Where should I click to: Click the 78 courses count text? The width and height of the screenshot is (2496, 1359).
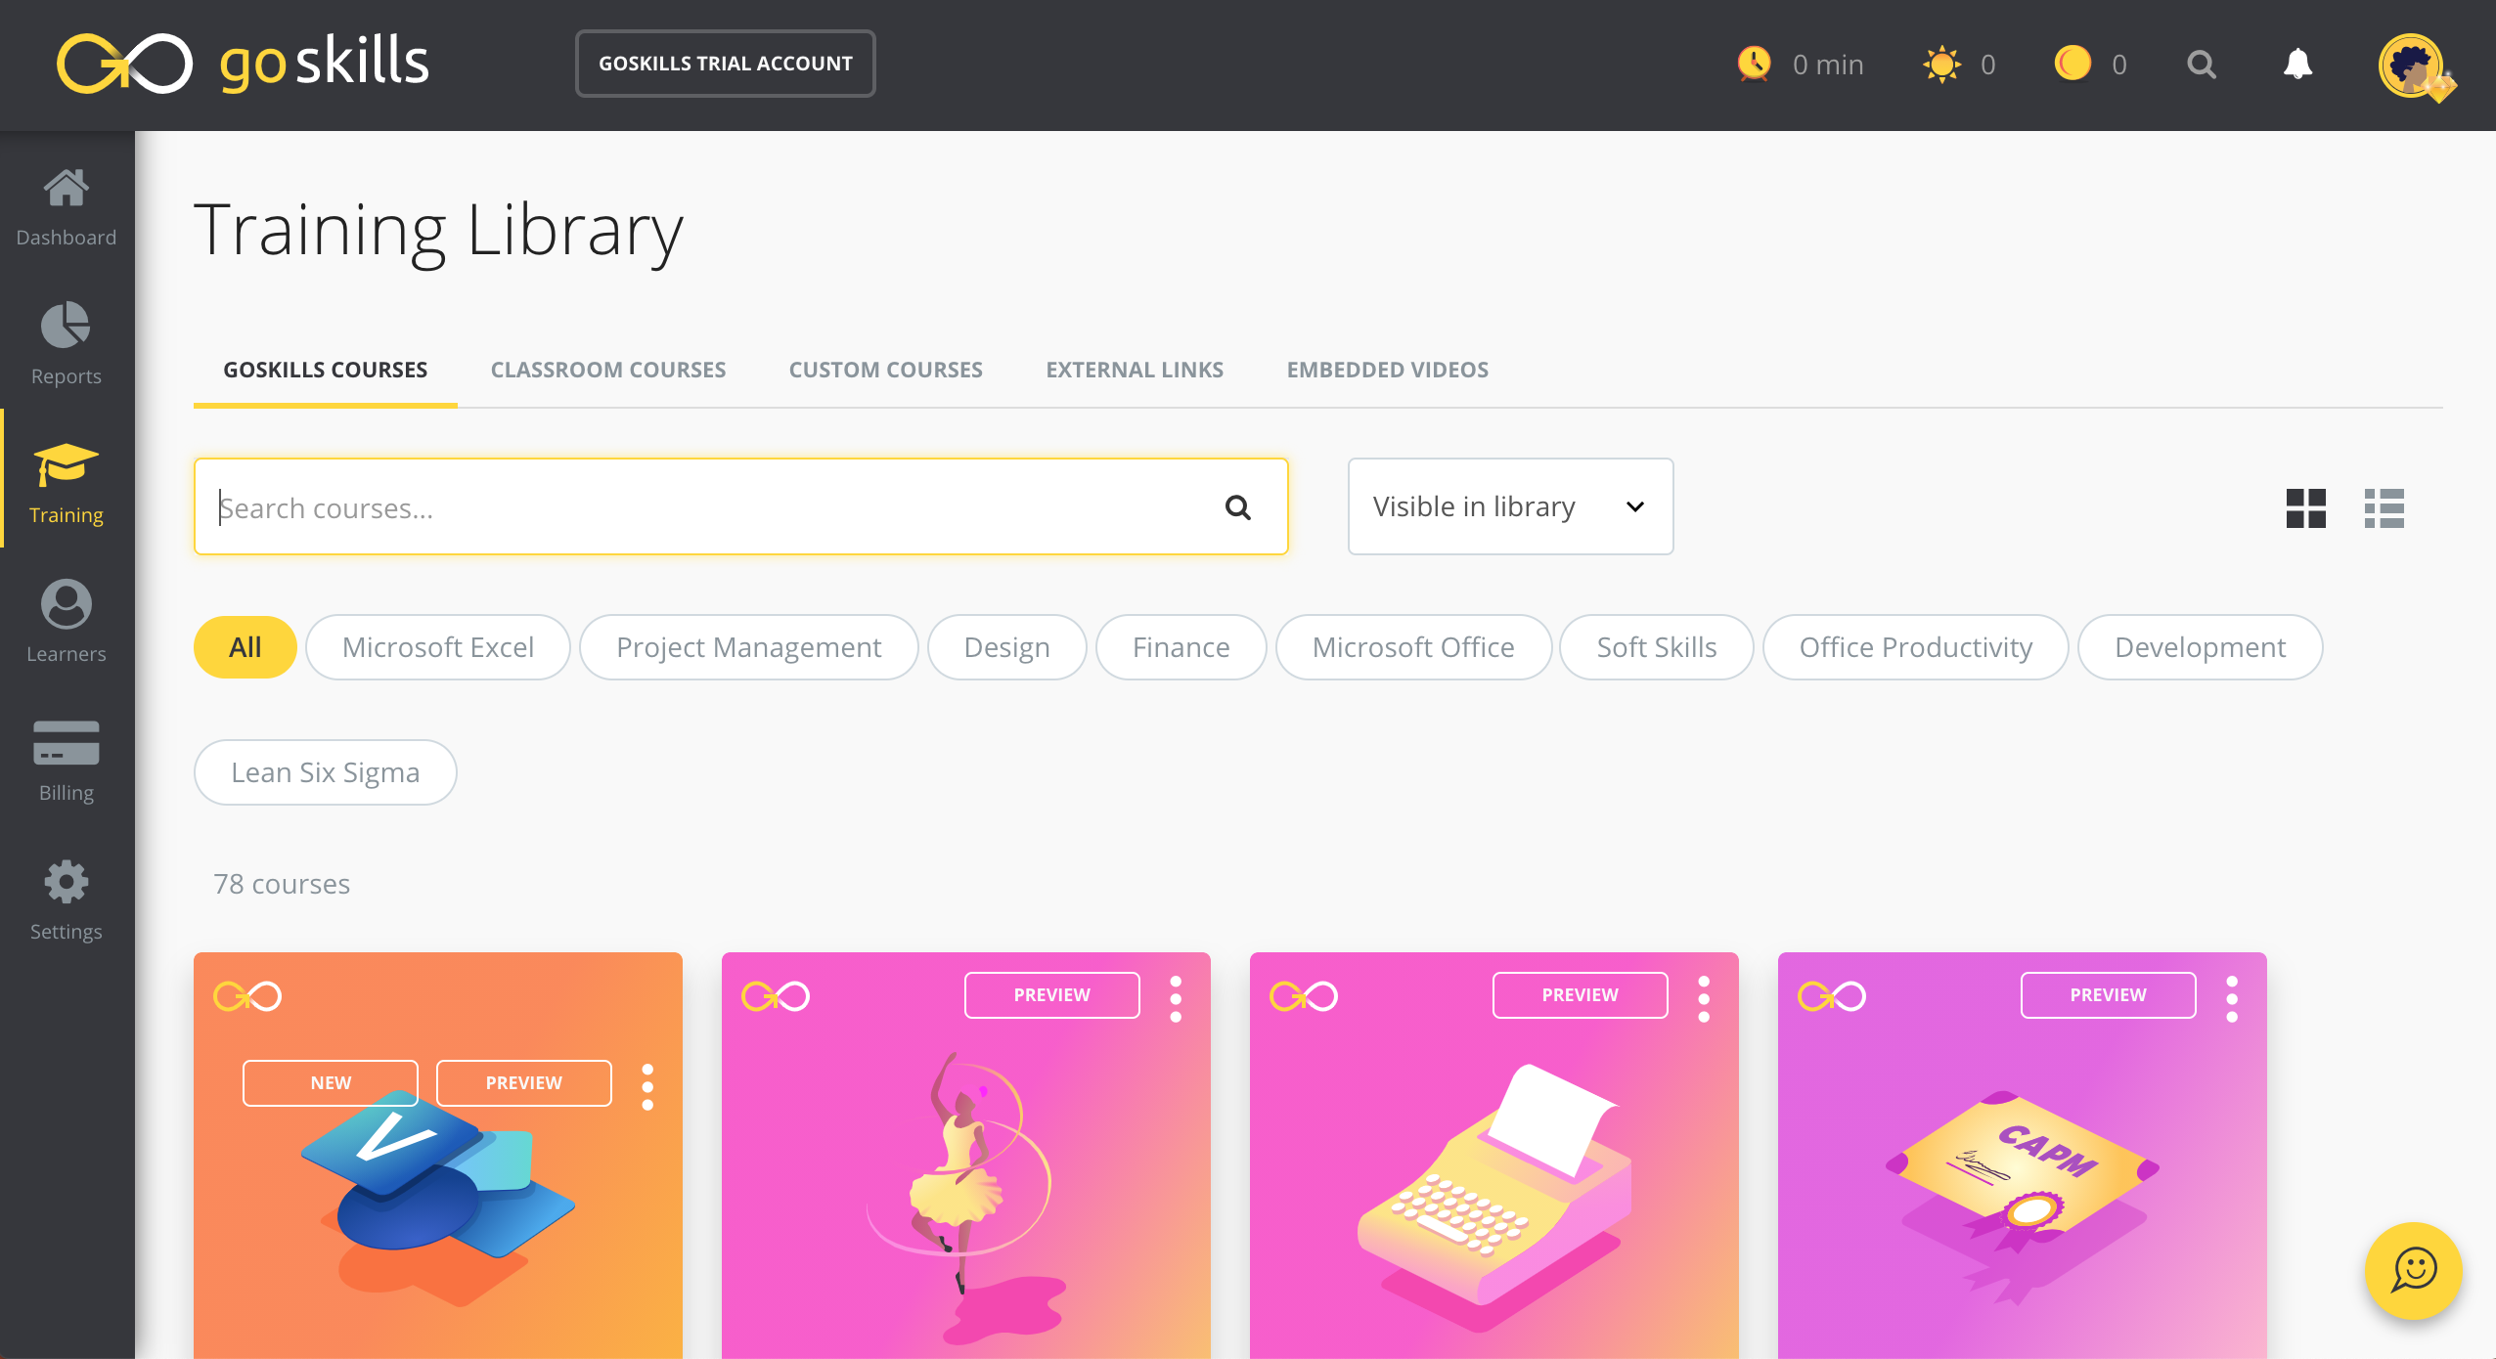click(x=282, y=884)
